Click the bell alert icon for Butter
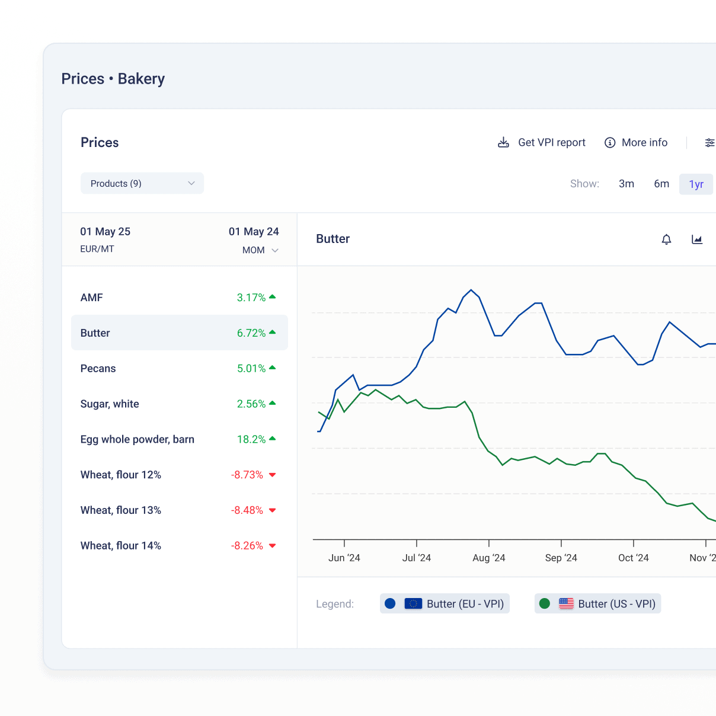 pyautogui.click(x=666, y=239)
